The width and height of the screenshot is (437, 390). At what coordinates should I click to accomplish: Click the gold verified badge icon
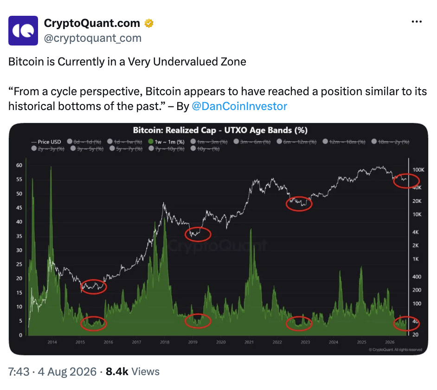click(149, 23)
